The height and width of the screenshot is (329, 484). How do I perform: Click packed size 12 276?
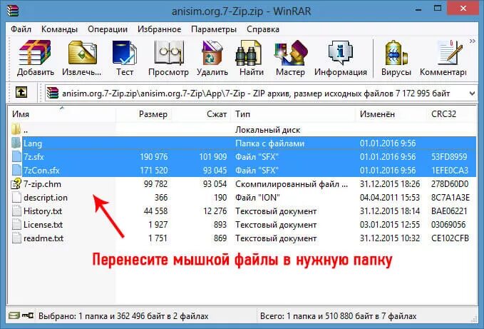[x=215, y=211]
